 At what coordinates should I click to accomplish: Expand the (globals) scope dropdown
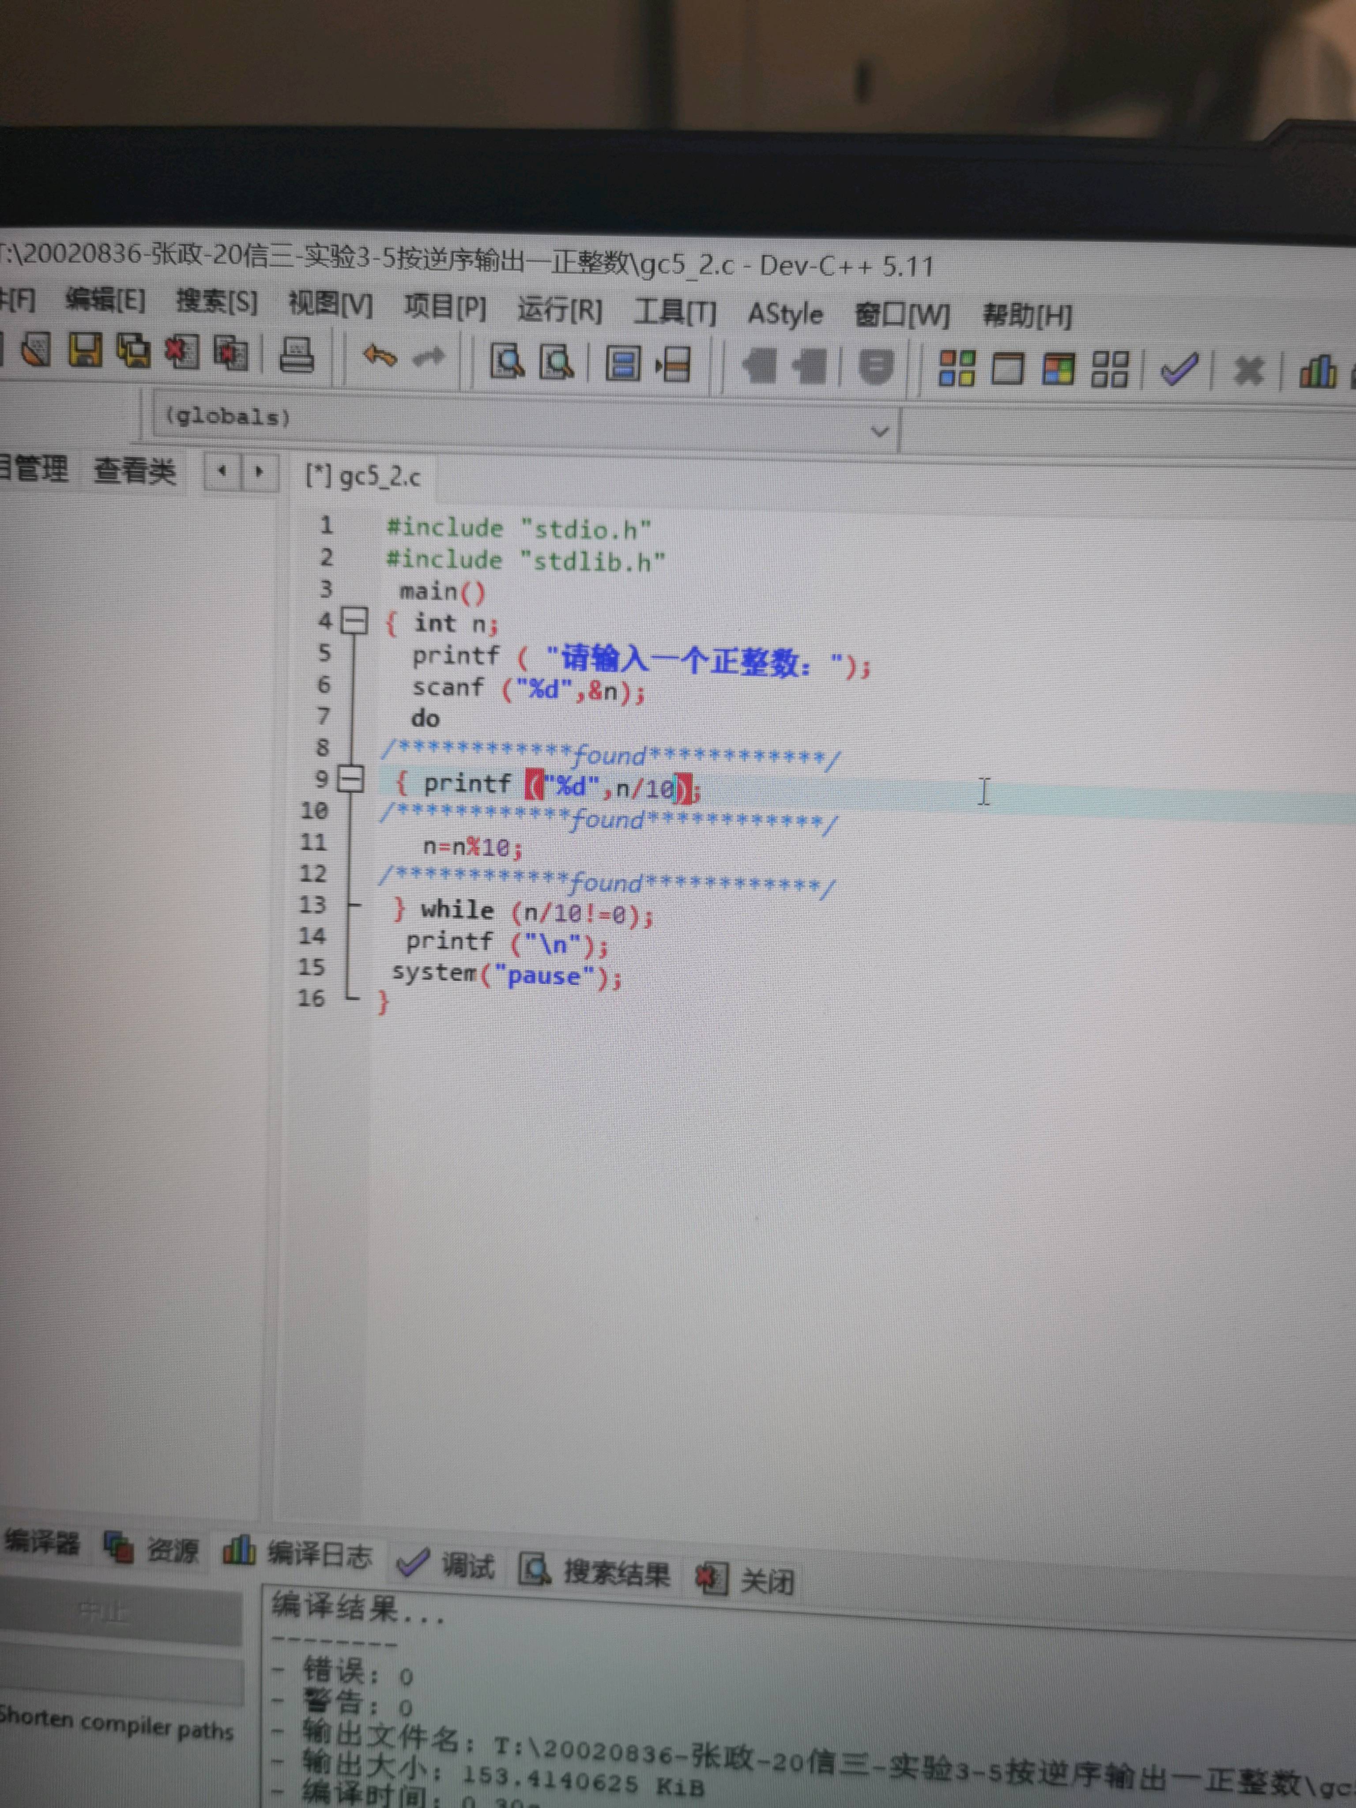(879, 431)
